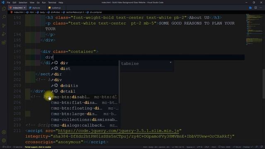The width and height of the screenshot is (265, 149).
Task: Select the 'mz-dialogs:callback…' snippet suggestion
Action: (84, 125)
